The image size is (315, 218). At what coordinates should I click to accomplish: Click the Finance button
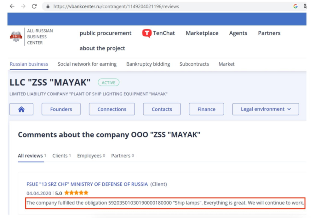pyautogui.click(x=206, y=109)
